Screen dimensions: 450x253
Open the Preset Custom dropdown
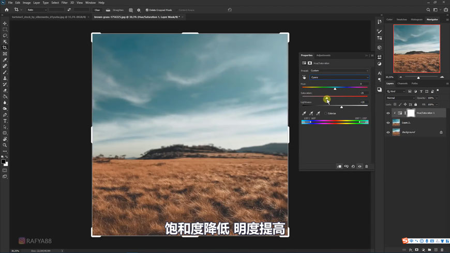(x=339, y=70)
